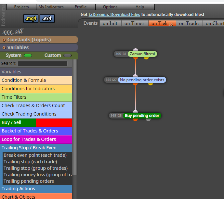This screenshot has width=224, height=199.
Task: Click Zaman filtresi yellow output connector
Action: (146, 58)
